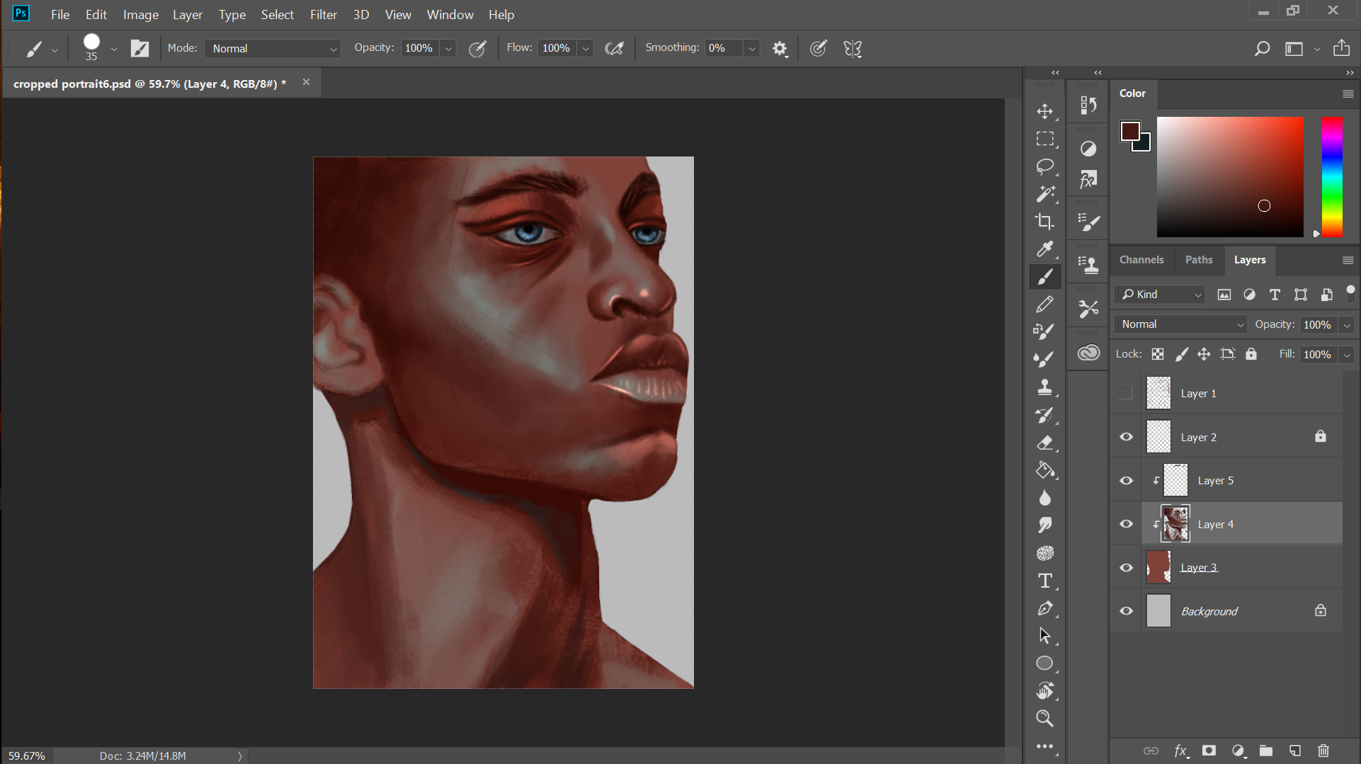Select the Rectangular Marquee tool
Viewport: 1361px width, 764px height.
point(1044,139)
